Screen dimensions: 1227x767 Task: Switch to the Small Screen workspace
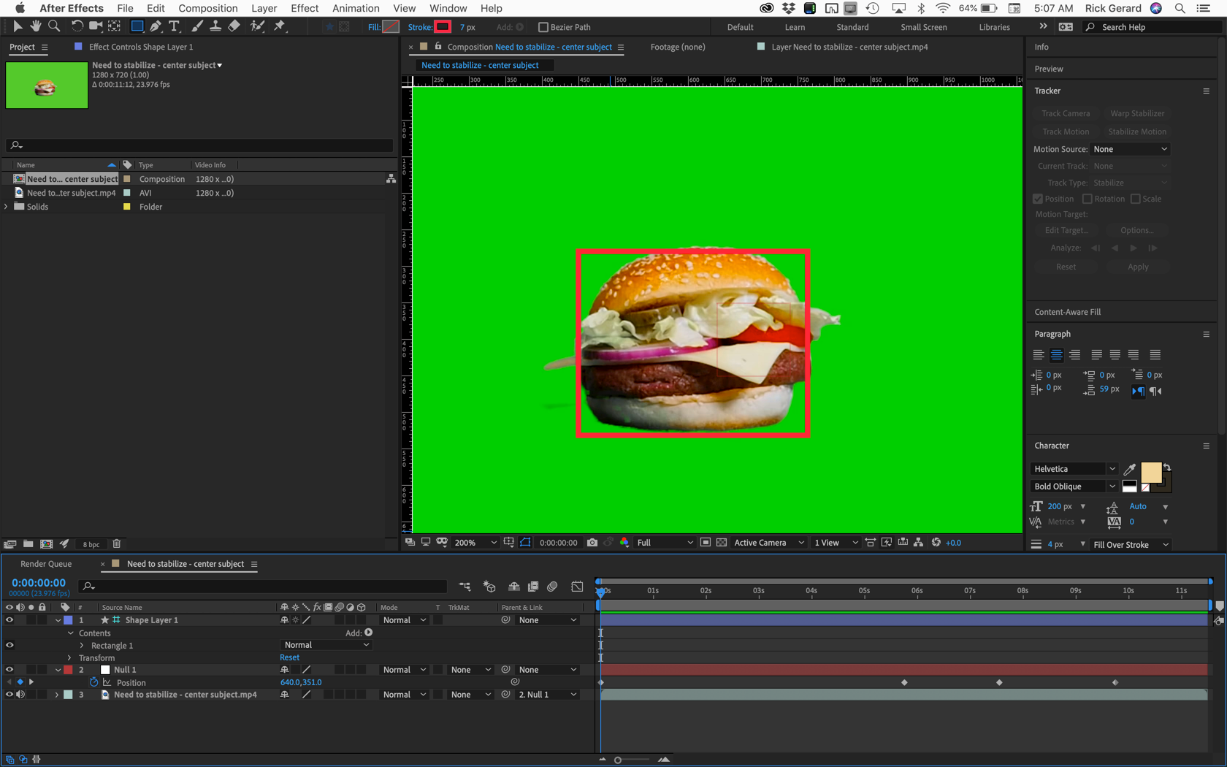click(923, 27)
